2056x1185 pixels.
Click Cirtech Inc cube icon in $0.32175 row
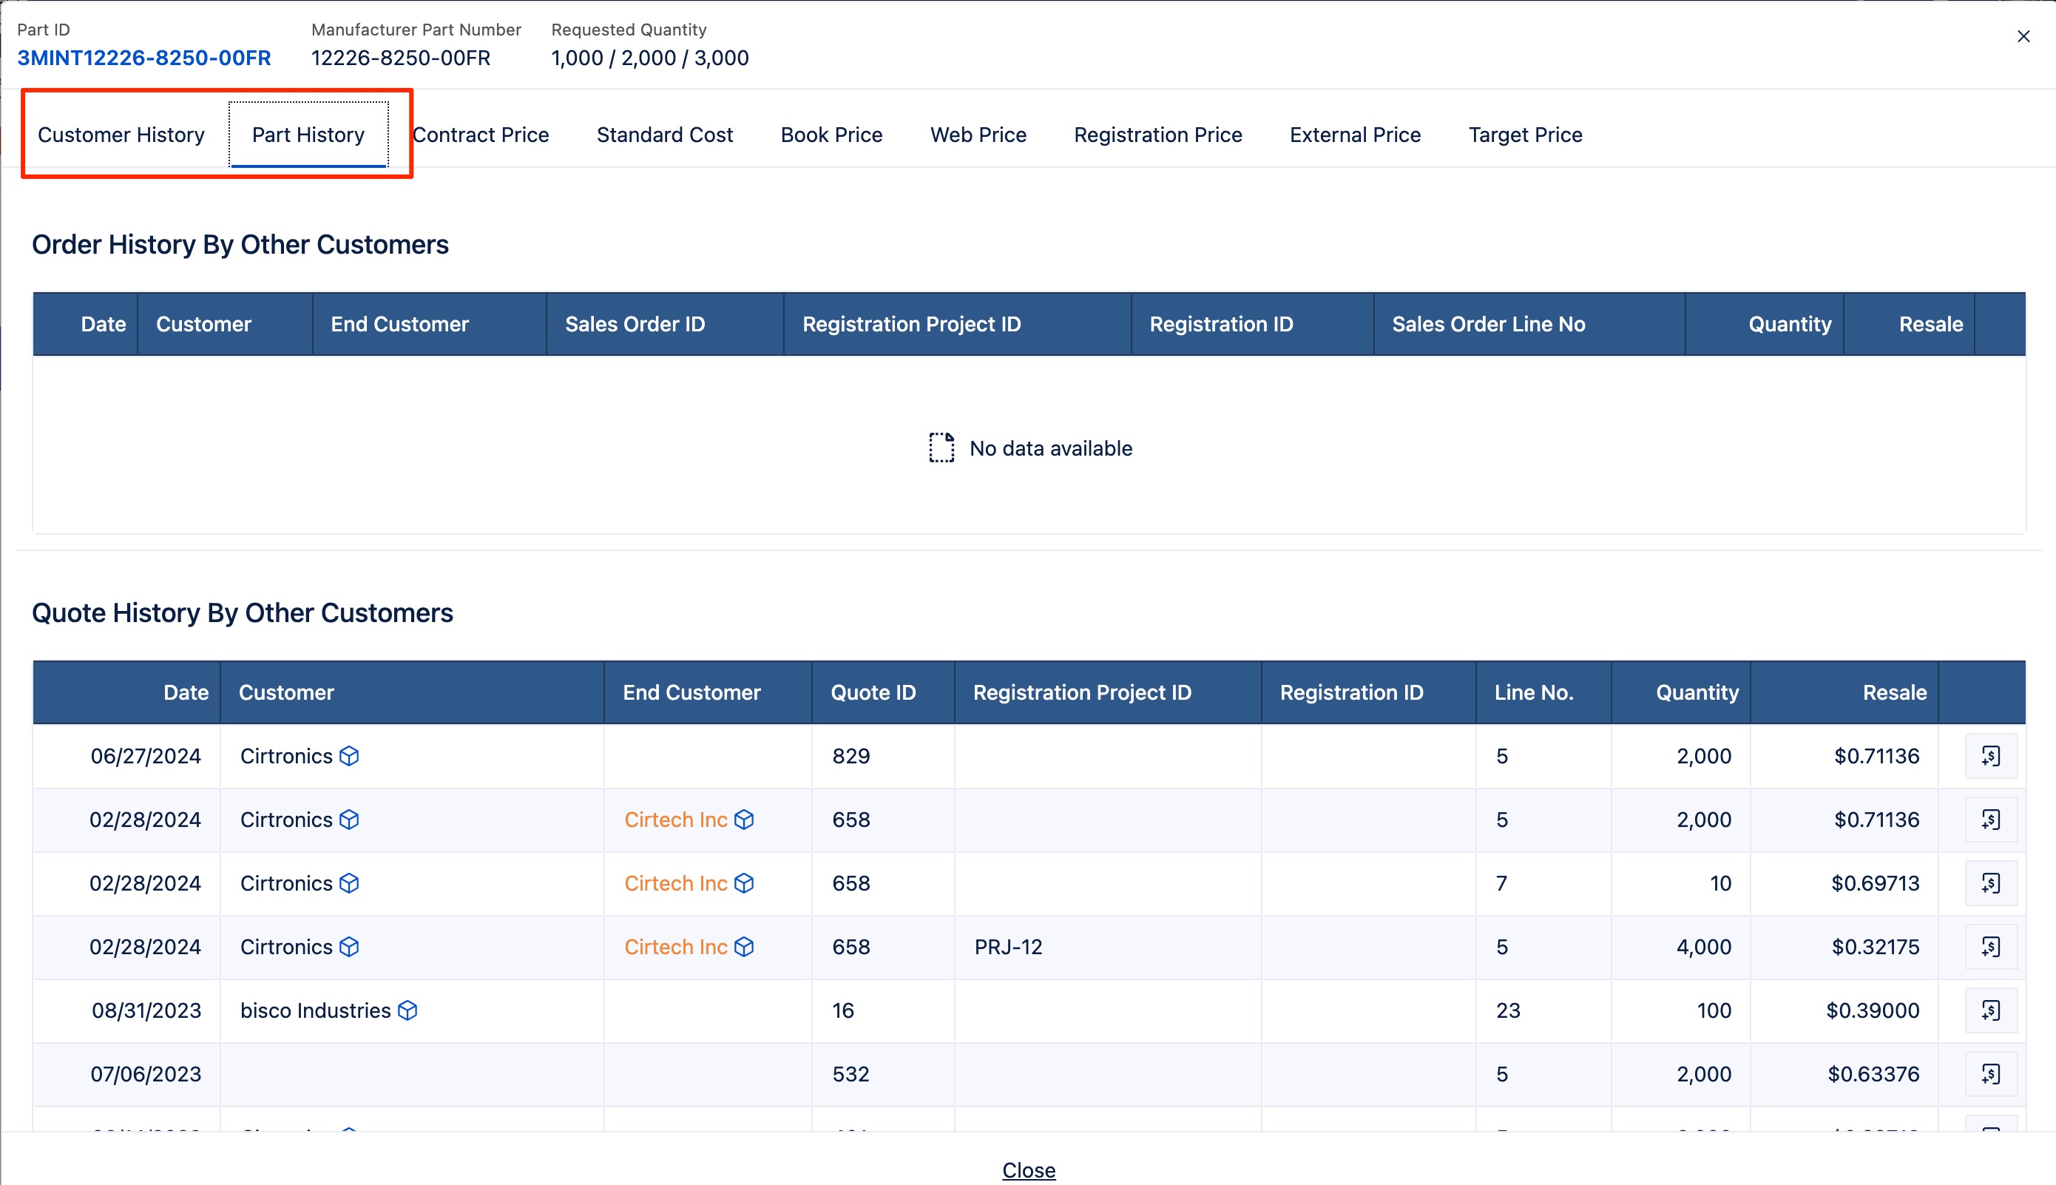click(x=744, y=947)
